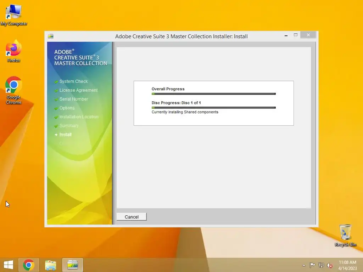
Task: Select the License Agreement step
Action: click(x=78, y=90)
